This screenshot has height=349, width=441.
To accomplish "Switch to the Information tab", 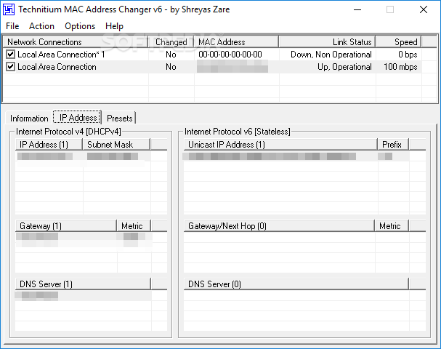I will [x=29, y=119].
